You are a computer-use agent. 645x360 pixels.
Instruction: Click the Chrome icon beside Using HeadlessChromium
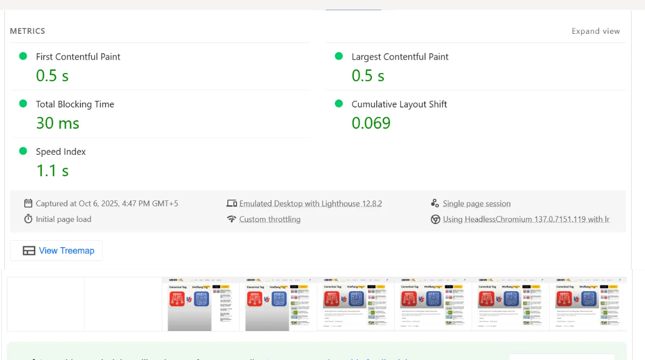click(x=435, y=219)
